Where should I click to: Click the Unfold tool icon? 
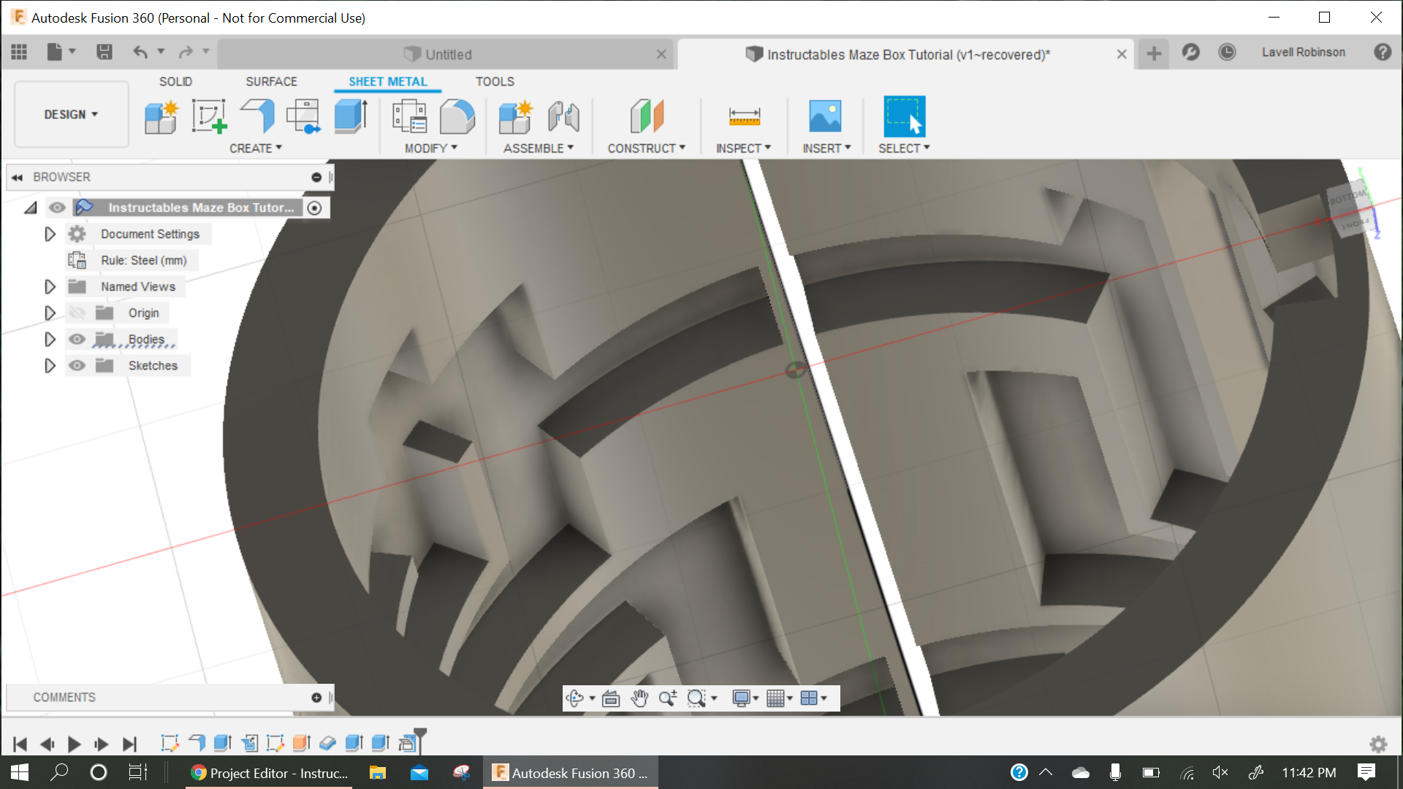[303, 117]
